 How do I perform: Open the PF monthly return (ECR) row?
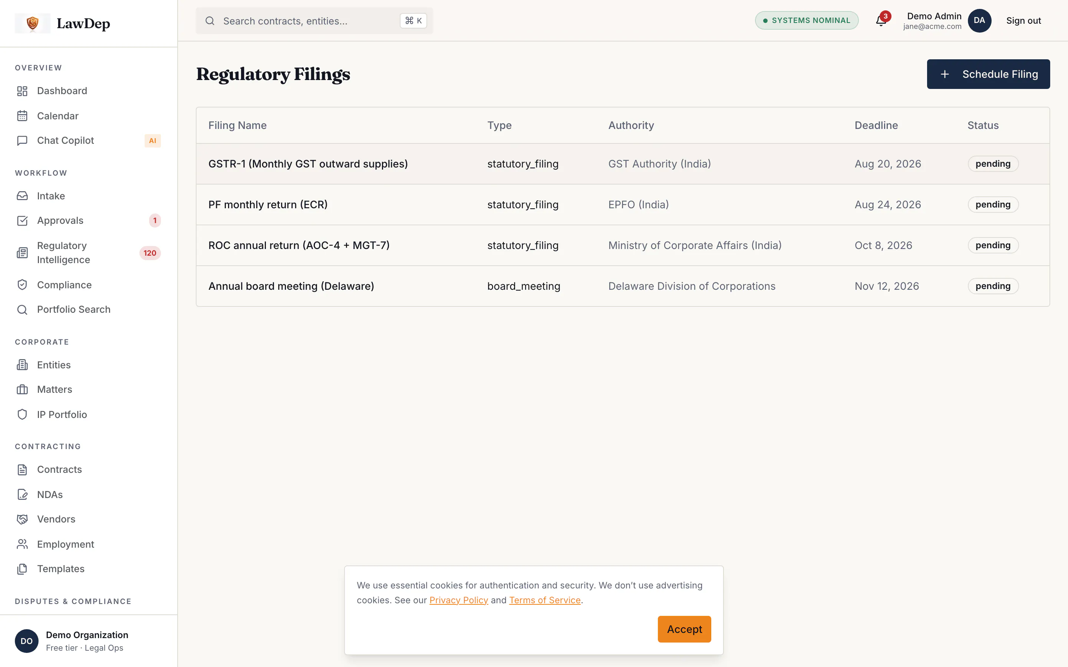coord(623,205)
